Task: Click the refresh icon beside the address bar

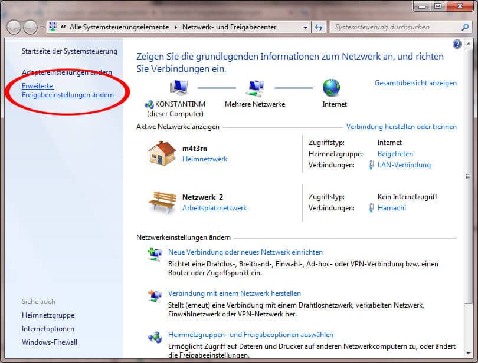Action: tap(319, 27)
